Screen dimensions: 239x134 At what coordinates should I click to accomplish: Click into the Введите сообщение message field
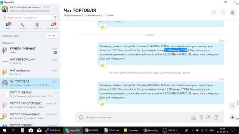pos(137,118)
